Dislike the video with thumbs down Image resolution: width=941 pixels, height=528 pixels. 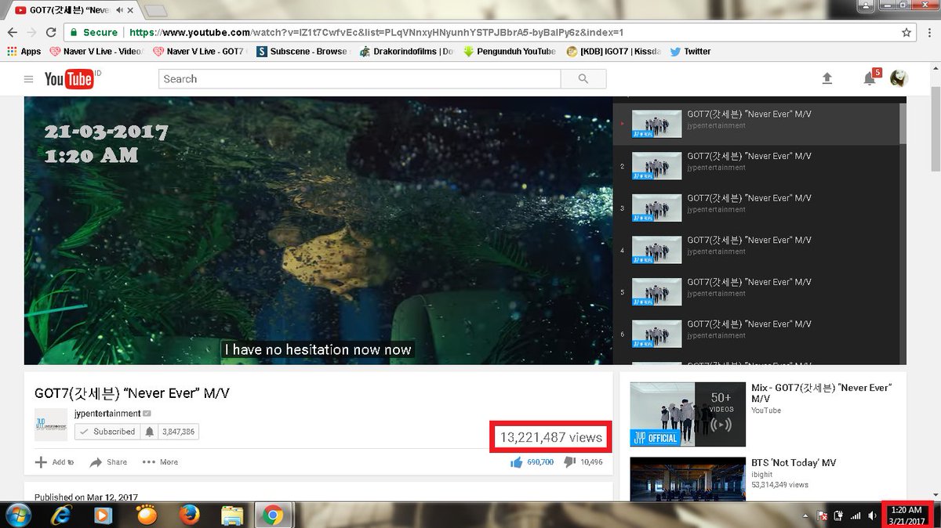click(570, 462)
